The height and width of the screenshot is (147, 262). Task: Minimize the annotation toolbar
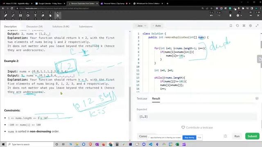251,16
